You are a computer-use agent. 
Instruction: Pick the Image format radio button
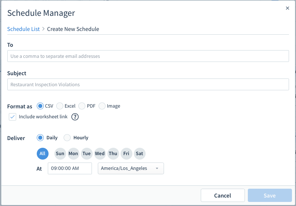102,106
